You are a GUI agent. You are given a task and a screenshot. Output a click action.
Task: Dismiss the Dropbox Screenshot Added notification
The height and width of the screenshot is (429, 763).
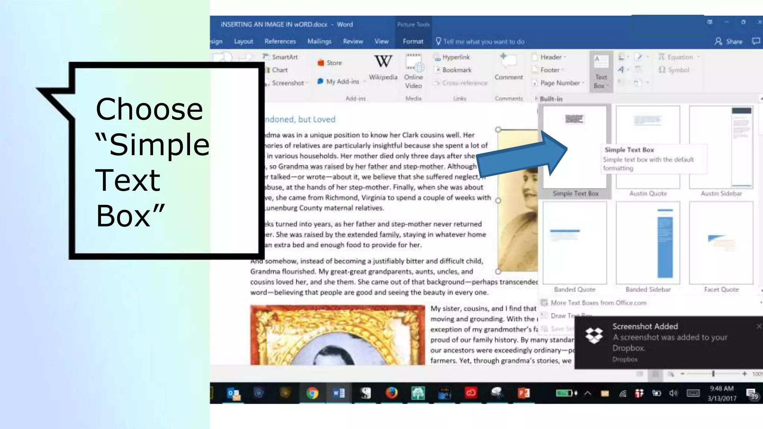(x=759, y=326)
